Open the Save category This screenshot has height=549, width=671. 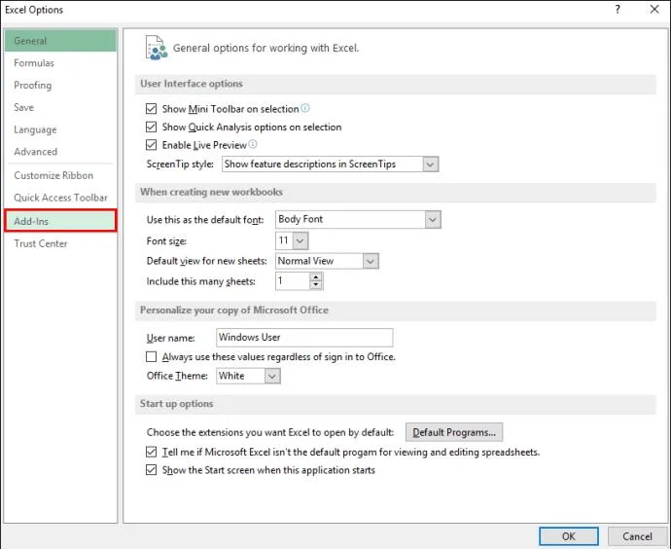pos(60,107)
